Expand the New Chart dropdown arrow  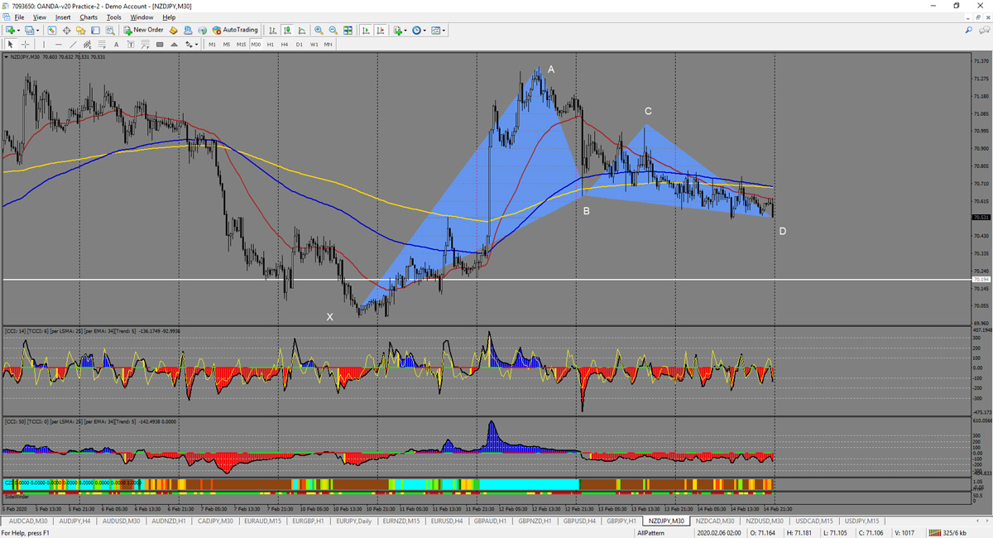click(x=18, y=30)
